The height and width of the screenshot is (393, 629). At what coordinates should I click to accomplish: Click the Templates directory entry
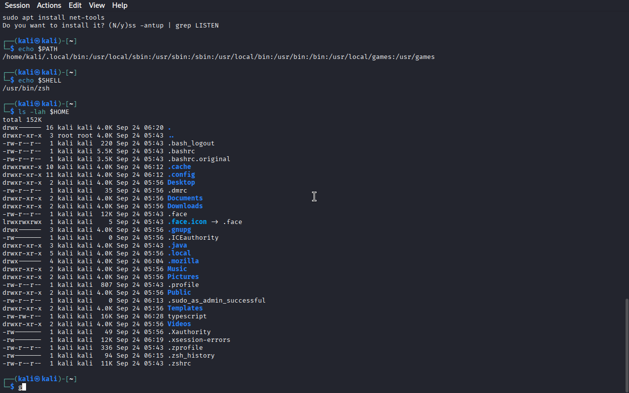tap(185, 309)
